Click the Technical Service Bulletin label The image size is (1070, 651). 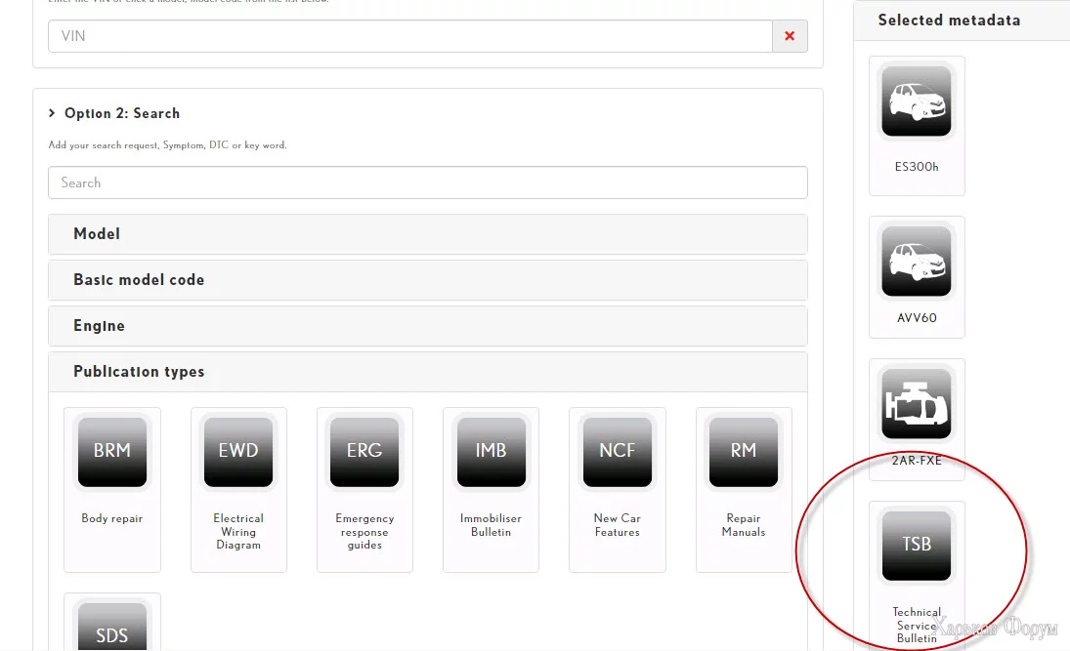(x=917, y=625)
